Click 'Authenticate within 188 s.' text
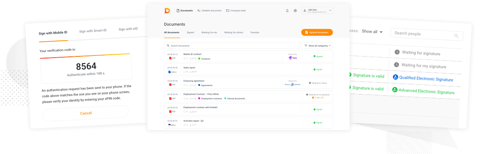The height and width of the screenshot is (154, 497). (86, 75)
